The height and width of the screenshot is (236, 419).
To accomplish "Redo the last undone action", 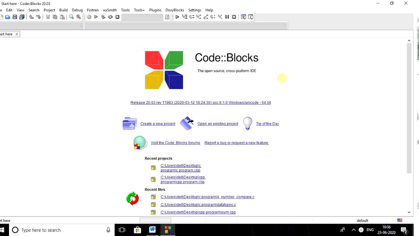I will pos(38,17).
